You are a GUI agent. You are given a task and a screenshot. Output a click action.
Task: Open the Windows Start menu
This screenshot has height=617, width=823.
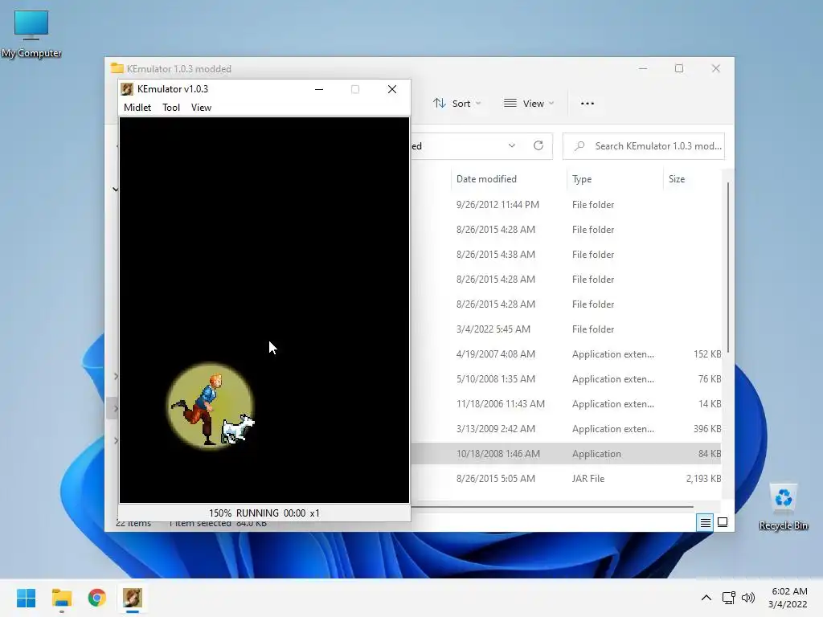click(x=27, y=598)
